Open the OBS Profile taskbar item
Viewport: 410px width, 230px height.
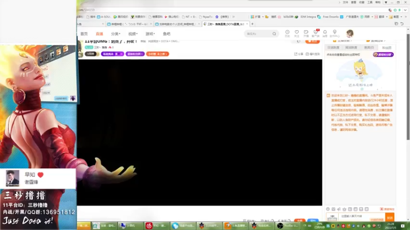tap(288, 225)
